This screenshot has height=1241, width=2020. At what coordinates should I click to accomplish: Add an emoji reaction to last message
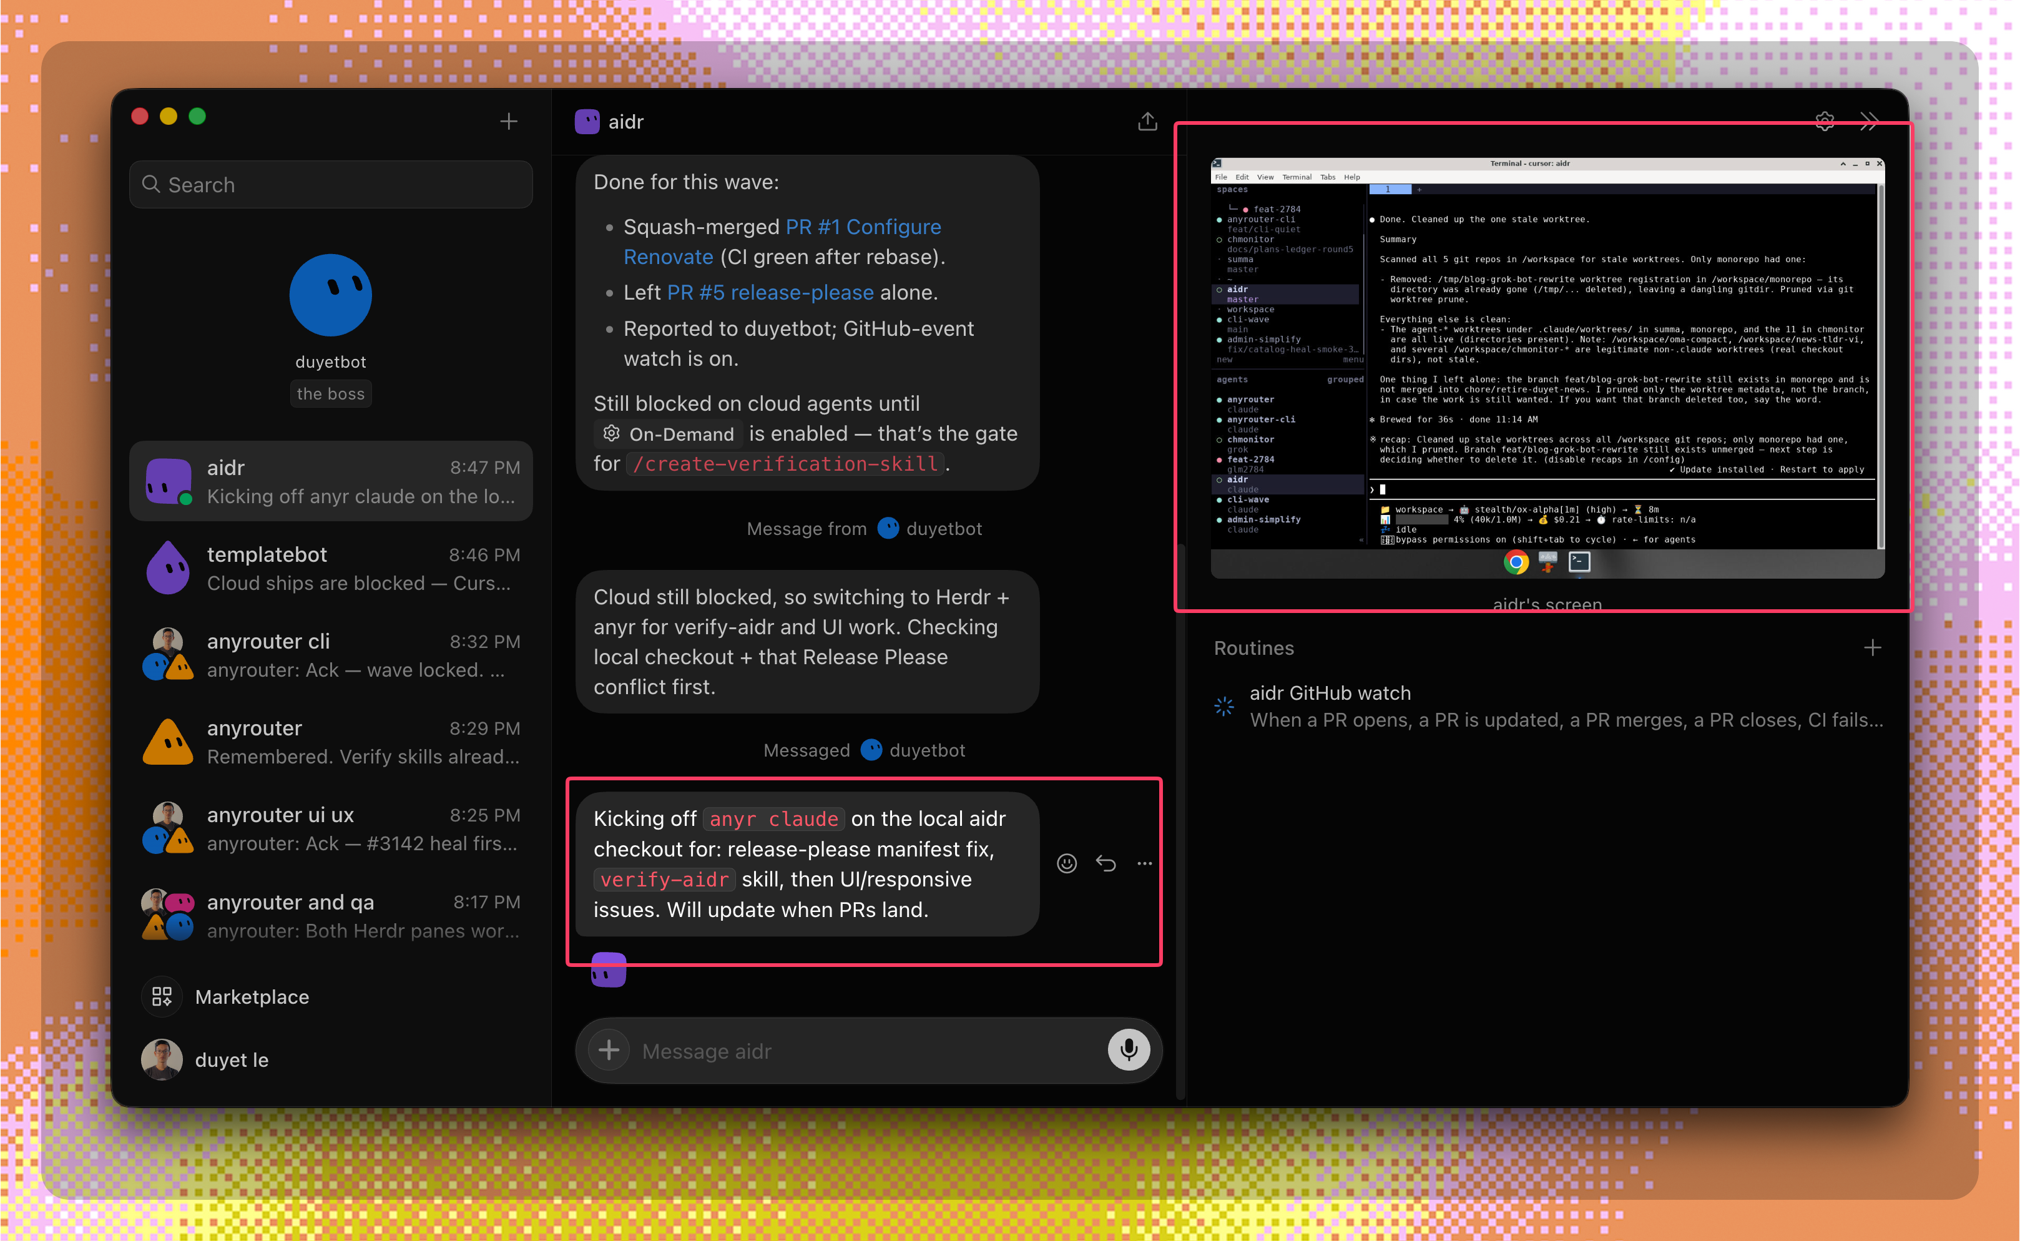1067,863
